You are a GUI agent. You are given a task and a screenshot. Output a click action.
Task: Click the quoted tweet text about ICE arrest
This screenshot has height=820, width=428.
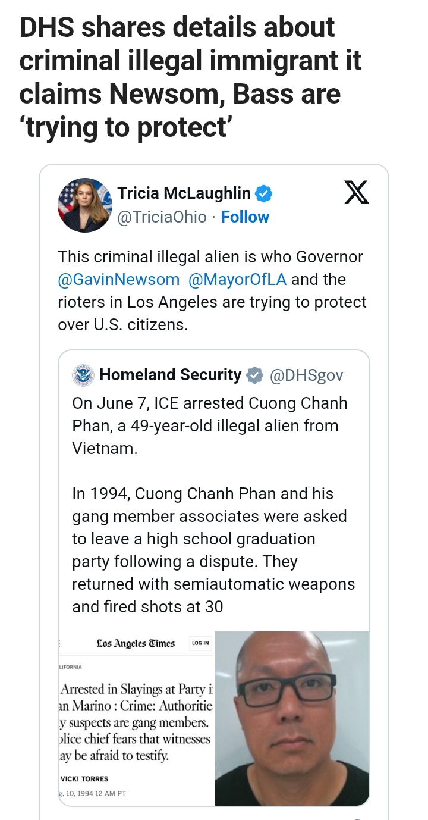(x=213, y=505)
